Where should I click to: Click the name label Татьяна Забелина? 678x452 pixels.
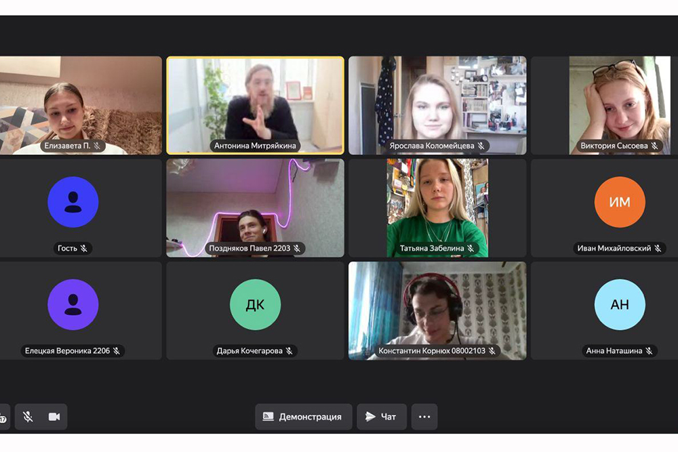tap(431, 248)
